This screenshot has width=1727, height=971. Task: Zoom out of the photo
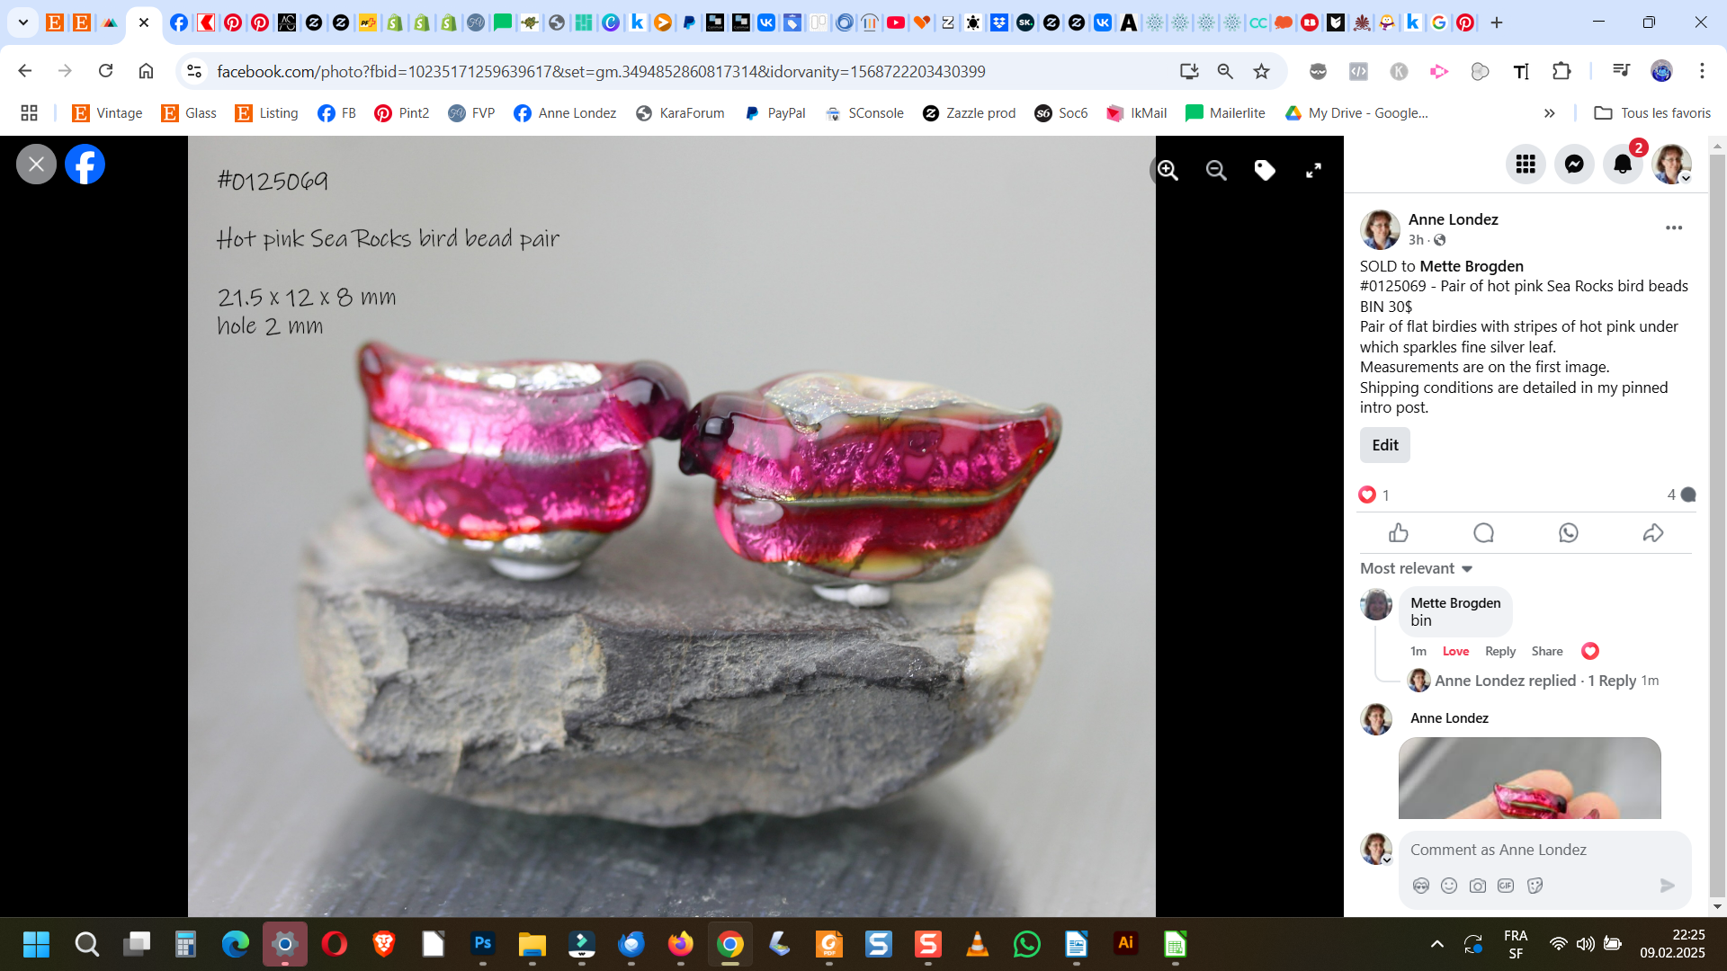(1216, 170)
